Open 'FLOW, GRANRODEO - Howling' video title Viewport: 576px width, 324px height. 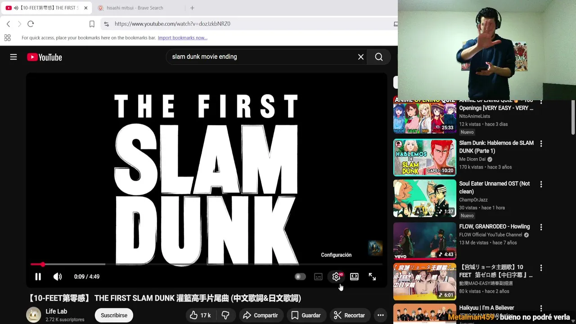pos(494,226)
